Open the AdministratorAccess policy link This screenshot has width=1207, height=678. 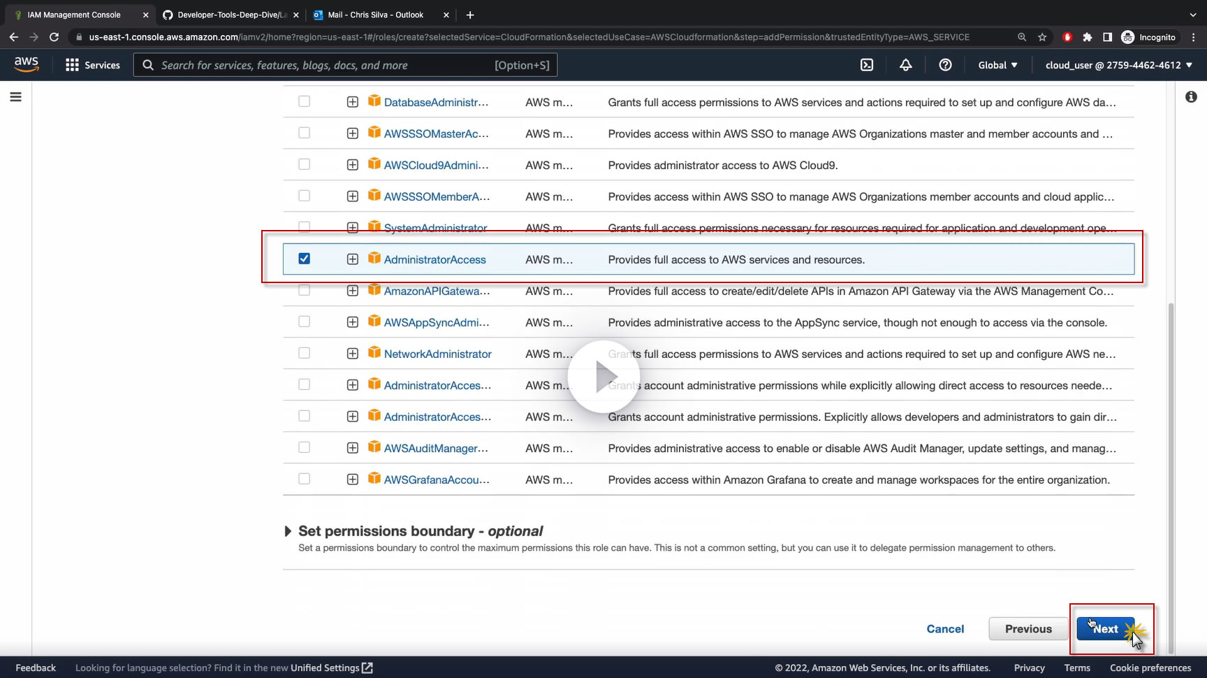pyautogui.click(x=434, y=259)
